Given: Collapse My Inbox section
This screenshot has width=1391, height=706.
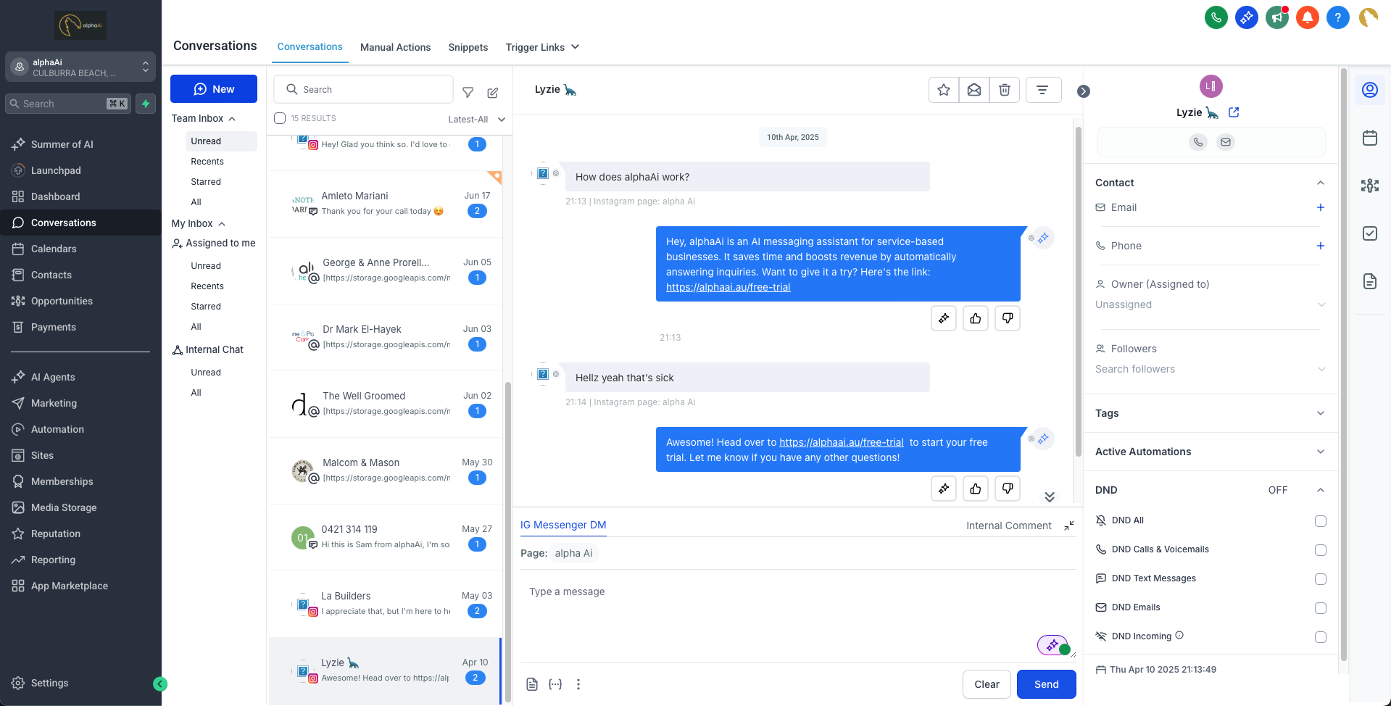Looking at the screenshot, I should (198, 223).
